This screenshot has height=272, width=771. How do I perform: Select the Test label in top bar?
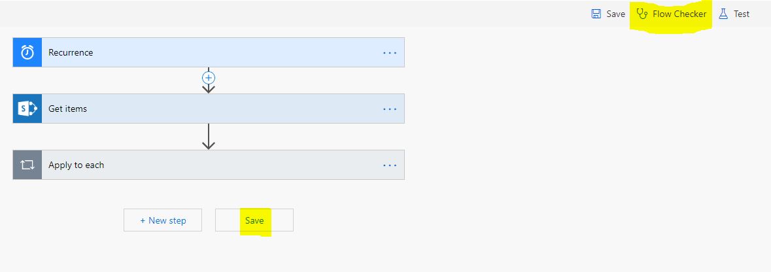(x=742, y=14)
